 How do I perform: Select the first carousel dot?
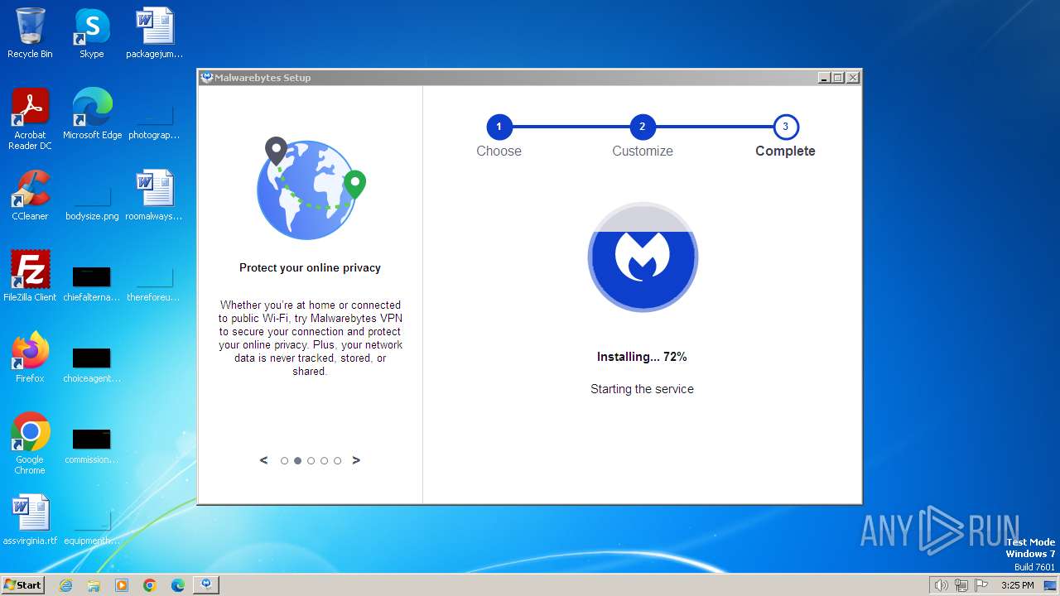coord(284,461)
